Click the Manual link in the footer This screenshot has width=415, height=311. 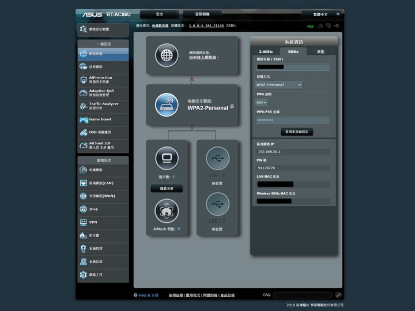[x=176, y=295]
